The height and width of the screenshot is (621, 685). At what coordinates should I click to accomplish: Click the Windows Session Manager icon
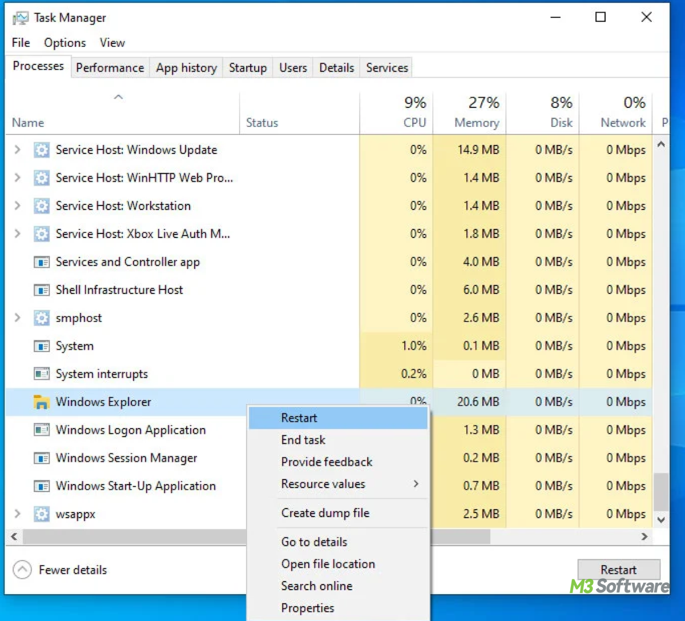[x=41, y=458]
